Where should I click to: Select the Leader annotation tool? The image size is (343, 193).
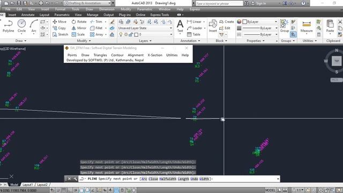195,28
